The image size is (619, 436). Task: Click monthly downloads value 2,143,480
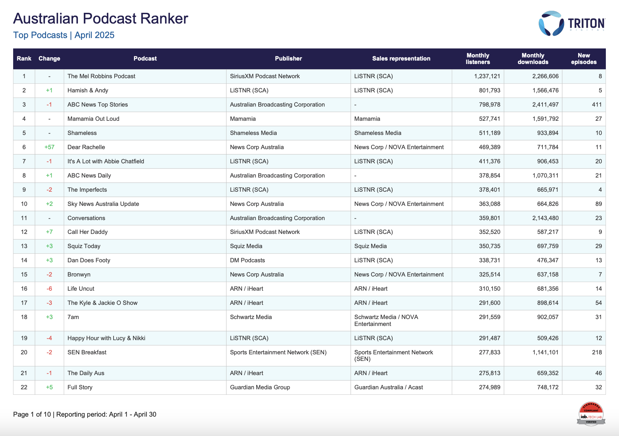point(545,218)
